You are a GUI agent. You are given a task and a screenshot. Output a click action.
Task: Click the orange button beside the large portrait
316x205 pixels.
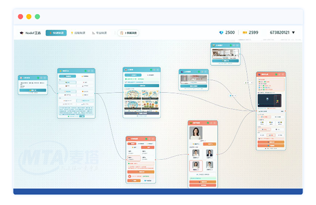point(209,144)
